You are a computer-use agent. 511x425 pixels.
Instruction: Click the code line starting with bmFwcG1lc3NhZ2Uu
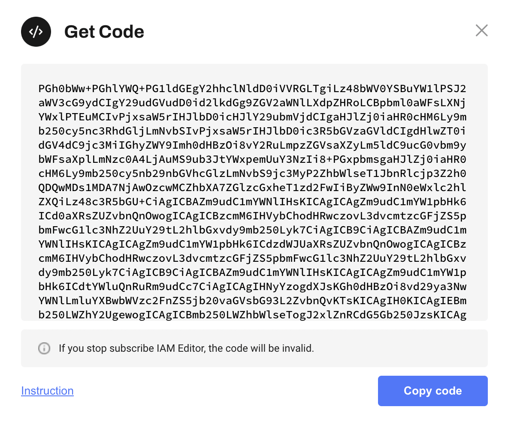tap(252, 230)
